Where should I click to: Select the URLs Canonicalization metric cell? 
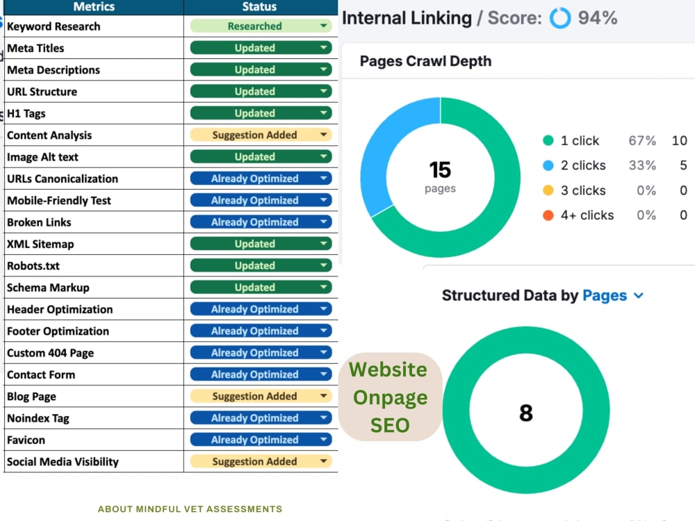coord(94,179)
